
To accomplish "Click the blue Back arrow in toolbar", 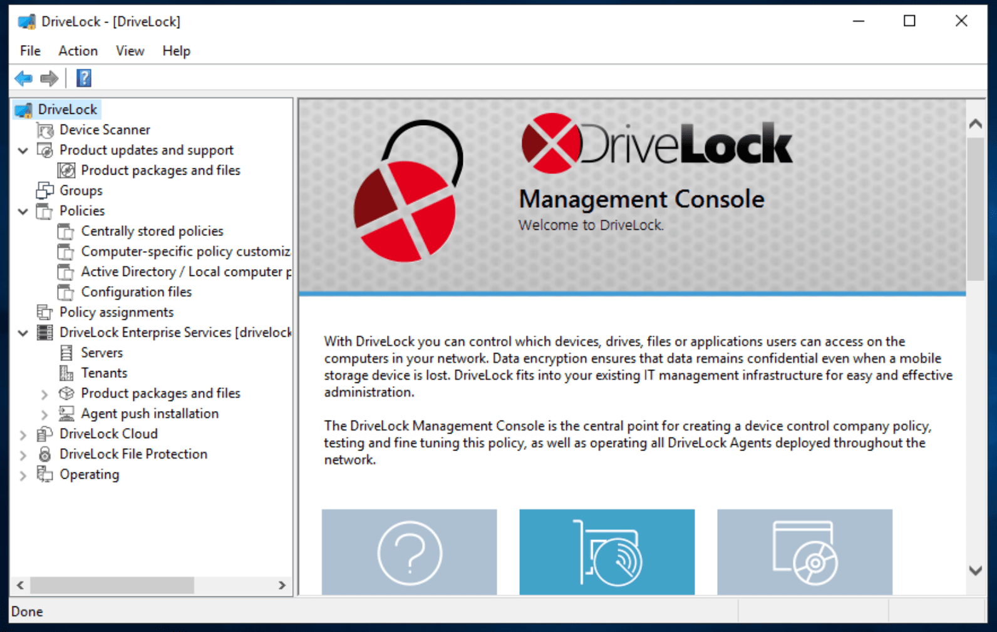I will [23, 78].
